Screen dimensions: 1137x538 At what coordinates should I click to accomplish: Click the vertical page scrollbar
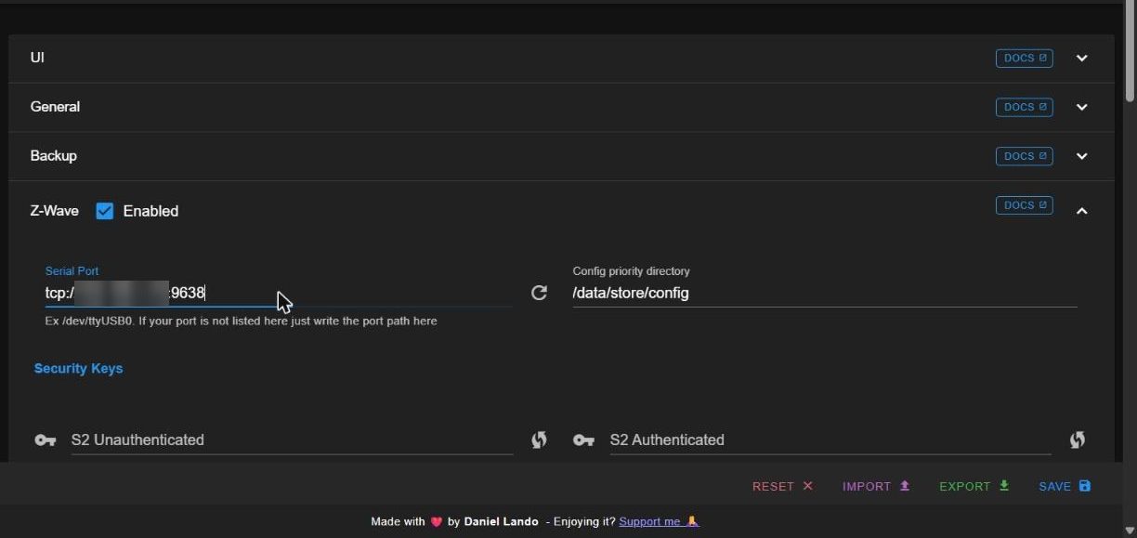click(1130, 51)
